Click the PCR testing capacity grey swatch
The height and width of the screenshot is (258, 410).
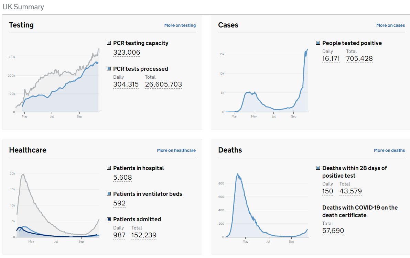[x=109, y=43]
